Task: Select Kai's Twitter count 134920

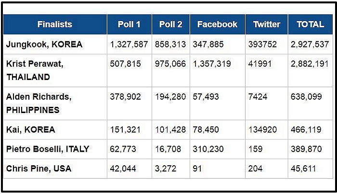Action: coord(262,129)
